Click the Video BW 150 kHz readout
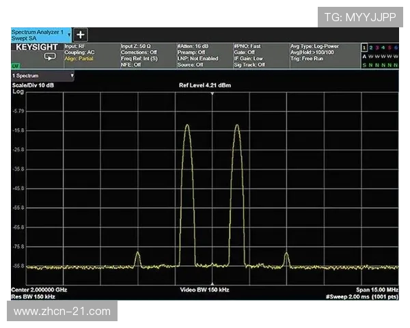This screenshot has width=410, height=328. pos(204,290)
